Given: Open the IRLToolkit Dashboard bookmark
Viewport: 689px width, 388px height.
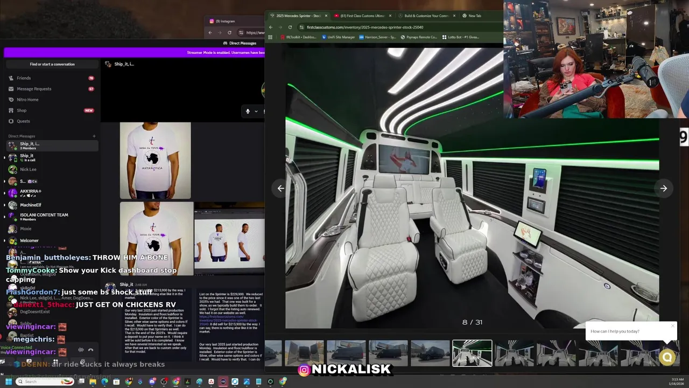Looking at the screenshot, I should click(x=298, y=37).
